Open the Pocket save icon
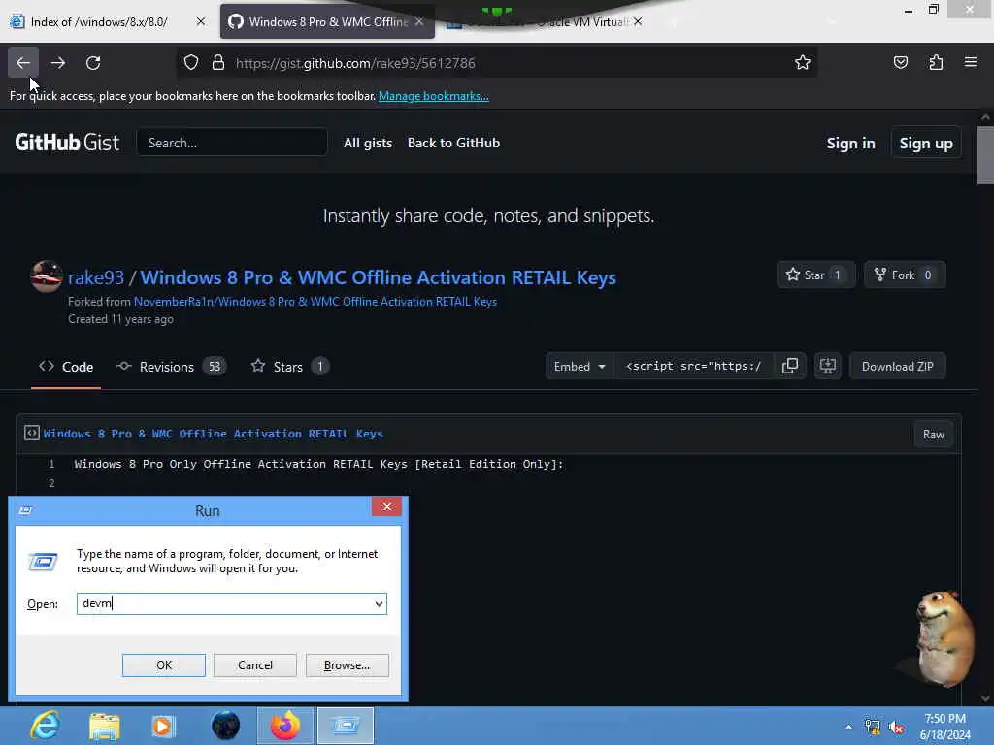The image size is (994, 745). tap(901, 63)
